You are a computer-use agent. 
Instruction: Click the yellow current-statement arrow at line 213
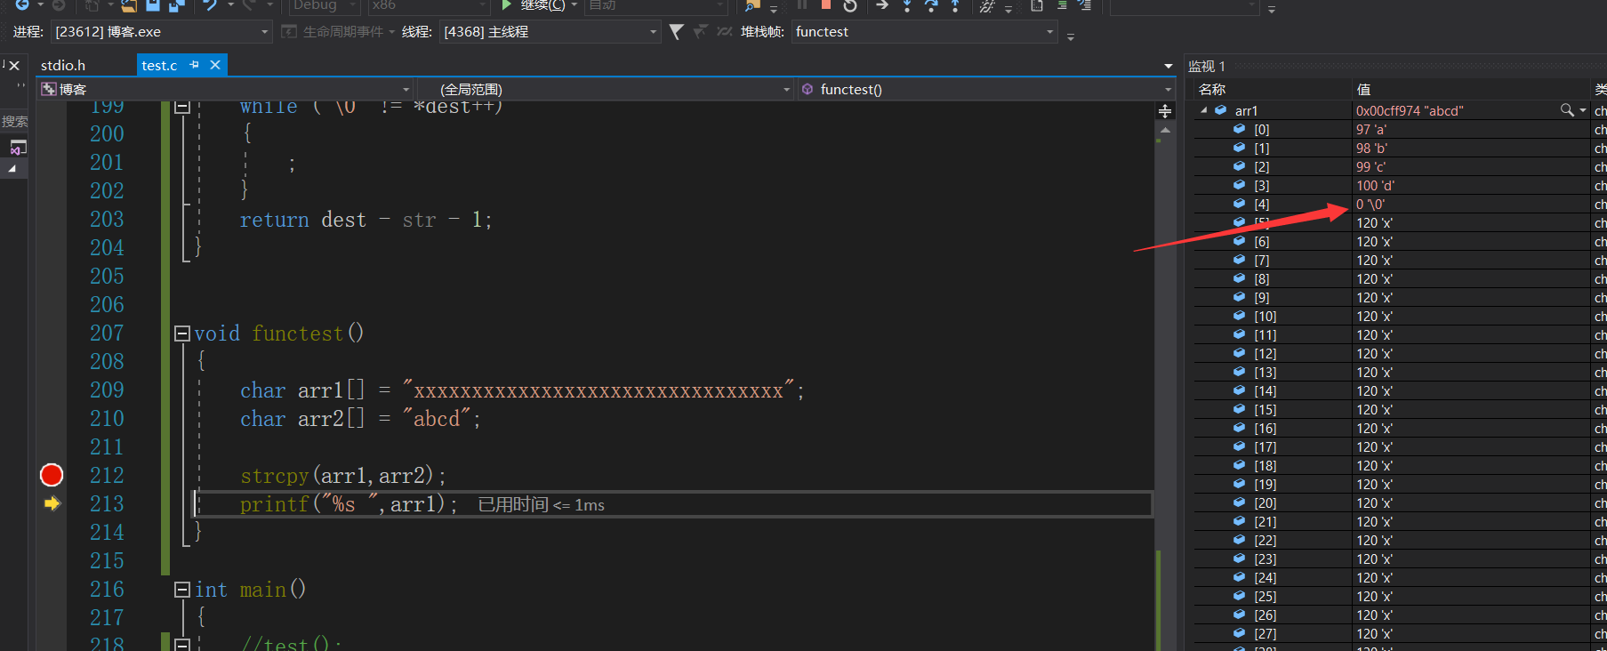point(52,503)
